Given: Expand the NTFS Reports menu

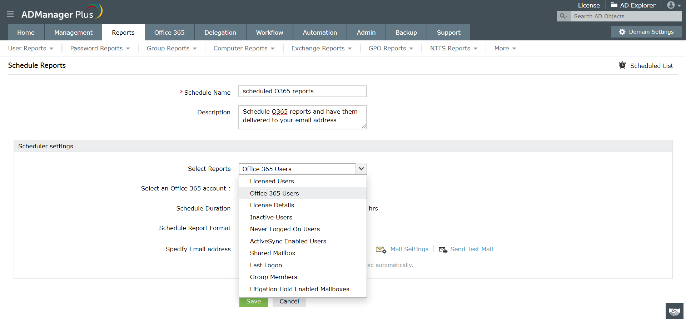Looking at the screenshot, I should [x=454, y=48].
